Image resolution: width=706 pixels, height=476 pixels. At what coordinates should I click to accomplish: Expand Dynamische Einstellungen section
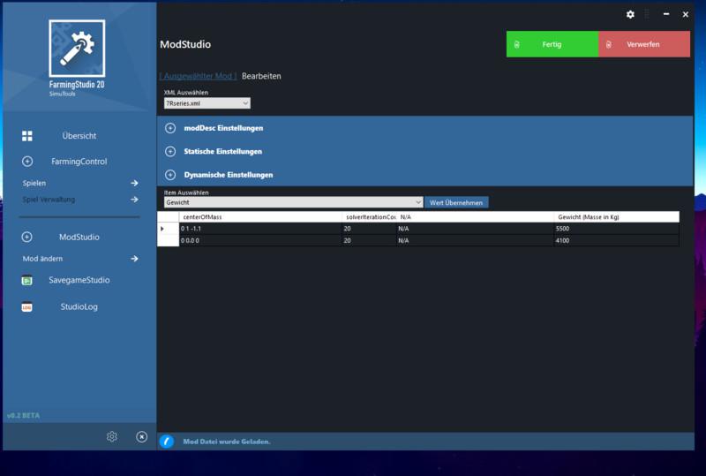click(170, 175)
